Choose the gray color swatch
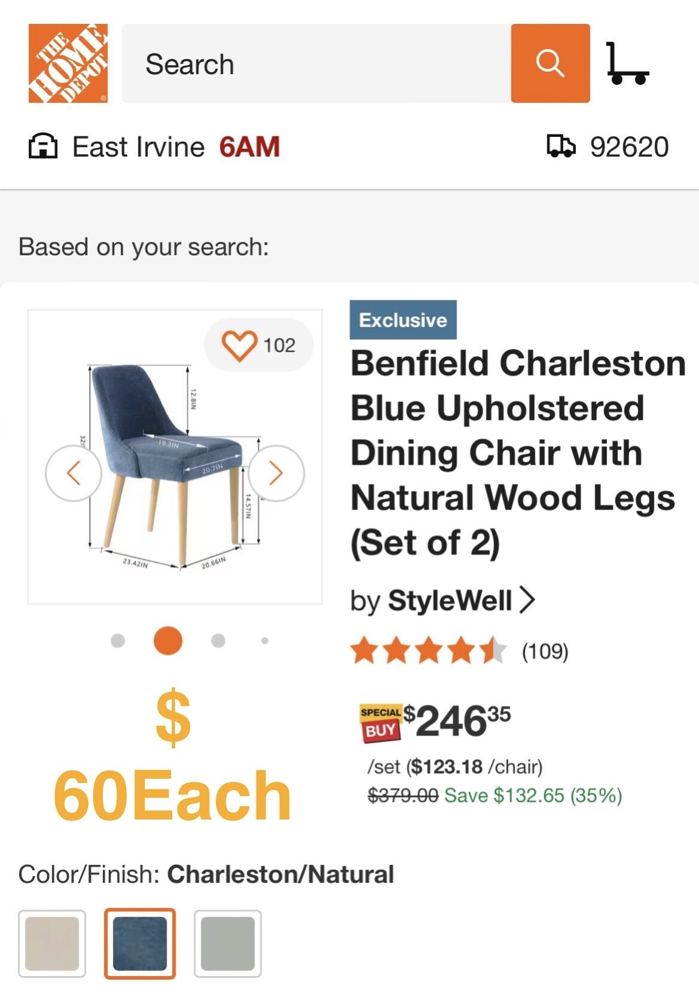The image size is (699, 994). [228, 943]
